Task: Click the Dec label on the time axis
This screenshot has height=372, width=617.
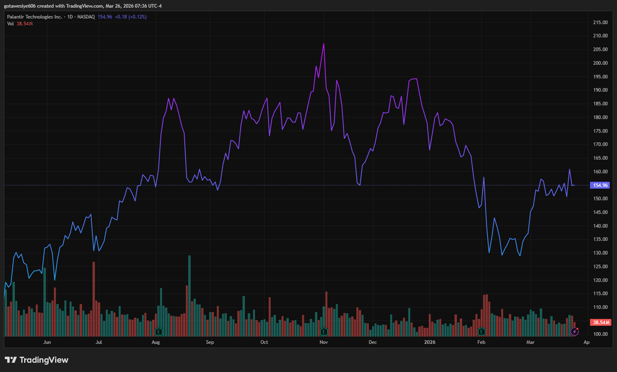Action: point(372,342)
